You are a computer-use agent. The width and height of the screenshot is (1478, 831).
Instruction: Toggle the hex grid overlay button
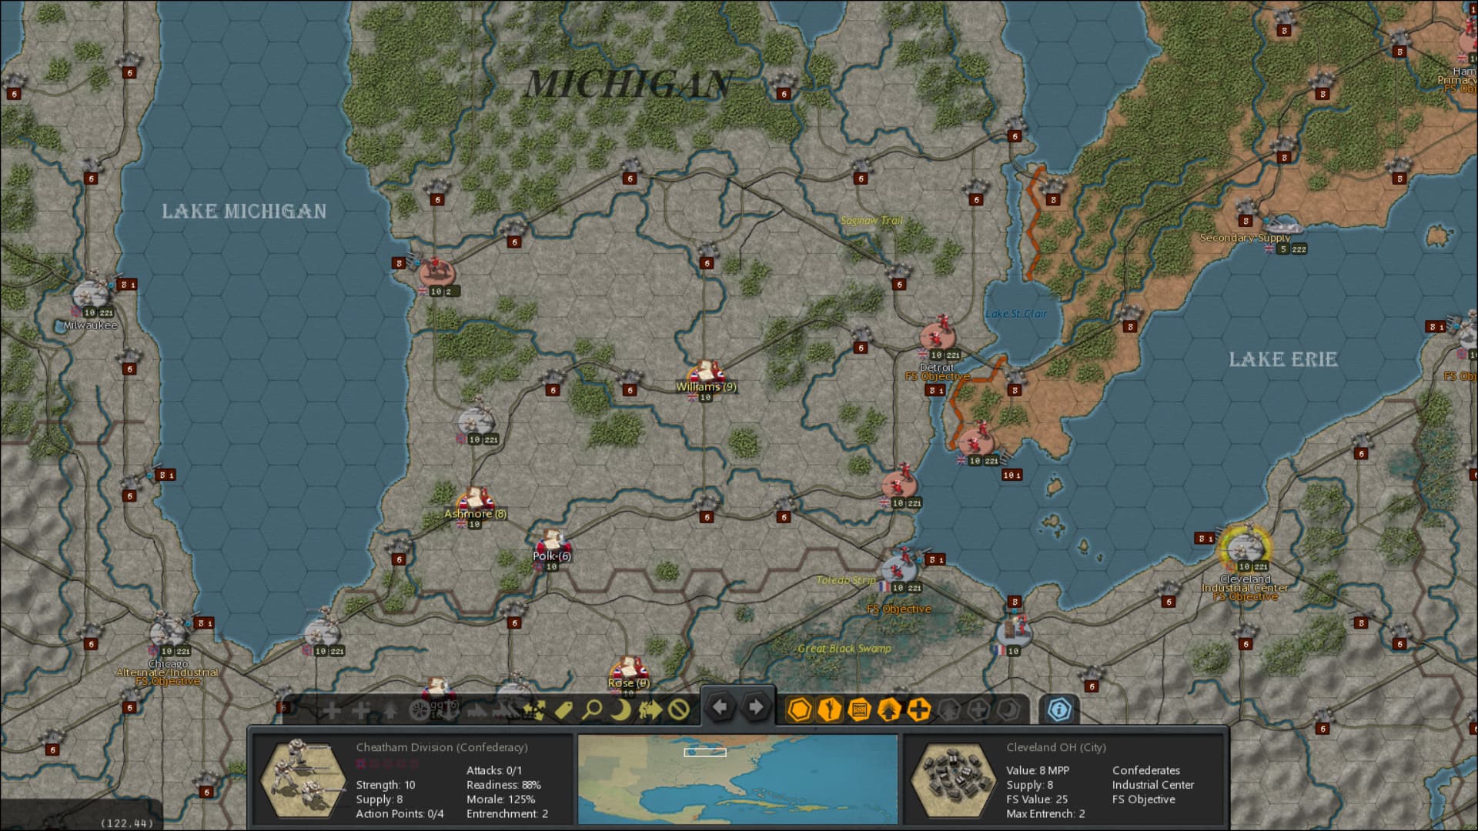[x=800, y=709]
